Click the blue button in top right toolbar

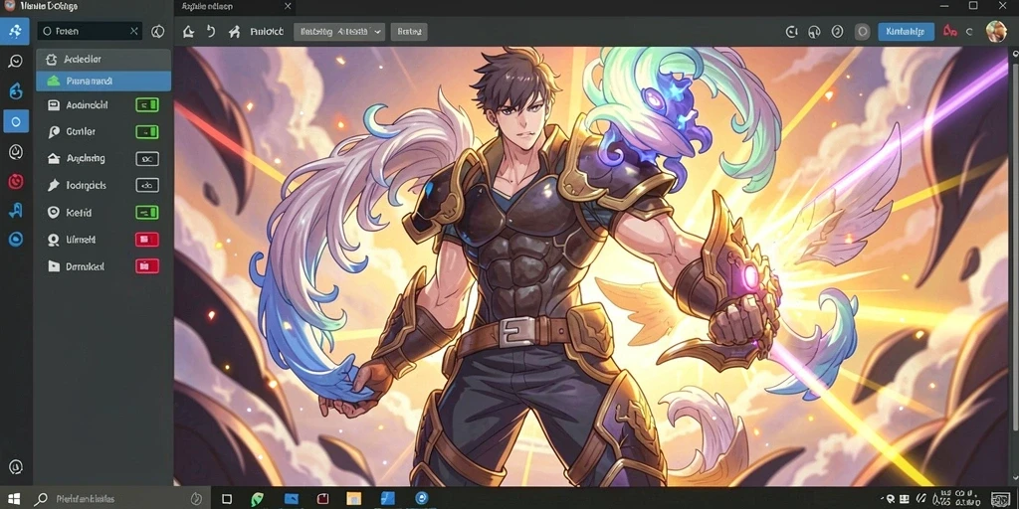click(906, 31)
